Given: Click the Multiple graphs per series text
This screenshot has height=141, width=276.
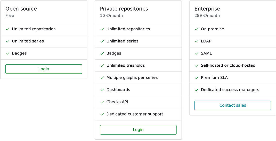Looking at the screenshot, I should 132,78.
